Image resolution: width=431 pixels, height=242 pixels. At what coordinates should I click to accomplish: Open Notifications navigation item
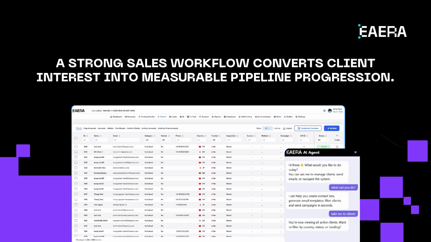(245, 117)
